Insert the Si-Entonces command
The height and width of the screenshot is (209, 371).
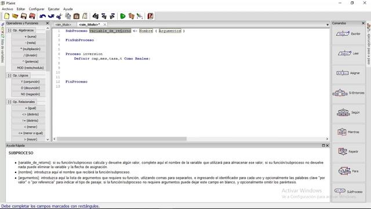[x=348, y=93]
